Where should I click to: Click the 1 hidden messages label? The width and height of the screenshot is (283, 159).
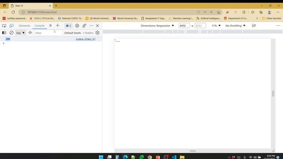point(88,33)
